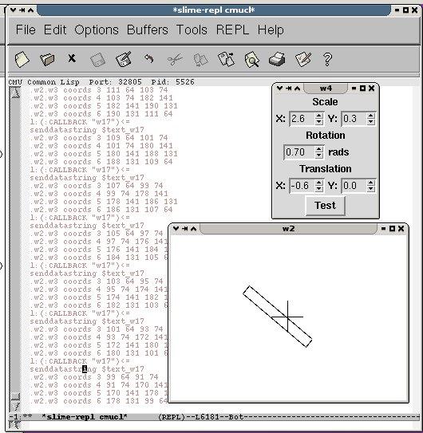Click the X kill buffer toolbar icon
The width and height of the screenshot is (423, 433).
[x=72, y=58]
